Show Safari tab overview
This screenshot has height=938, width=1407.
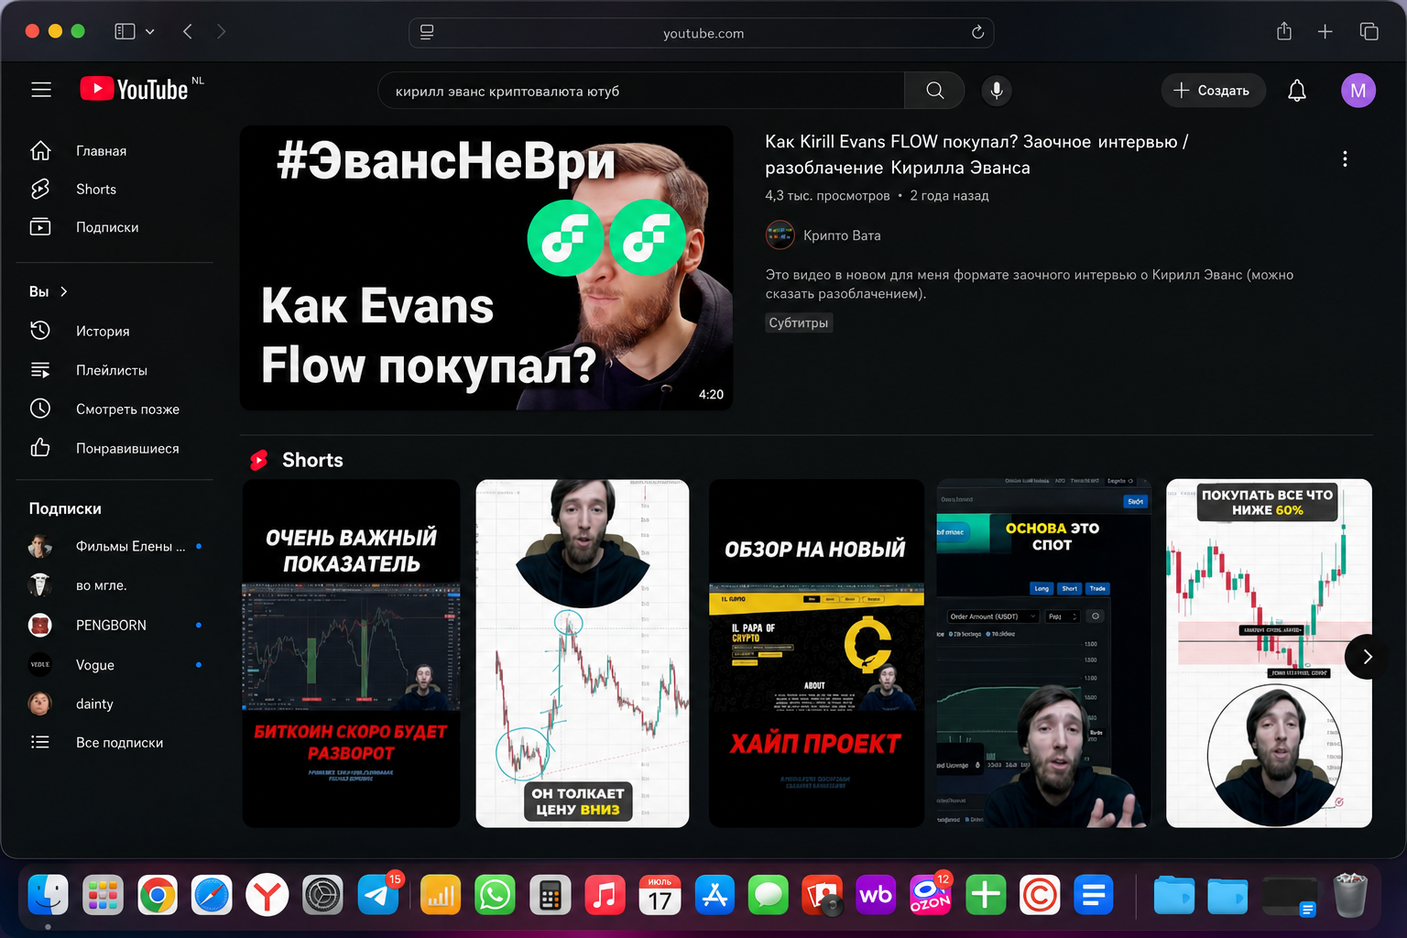pos(1369,31)
